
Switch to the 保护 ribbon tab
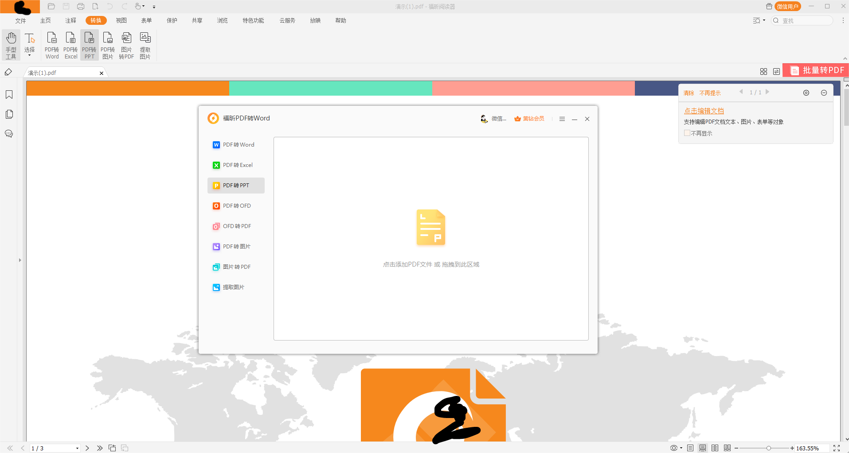point(172,20)
